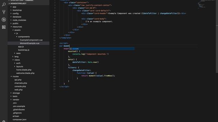Expand the tests folder
Viewport: 218px width, 122px height.
pos(15,96)
